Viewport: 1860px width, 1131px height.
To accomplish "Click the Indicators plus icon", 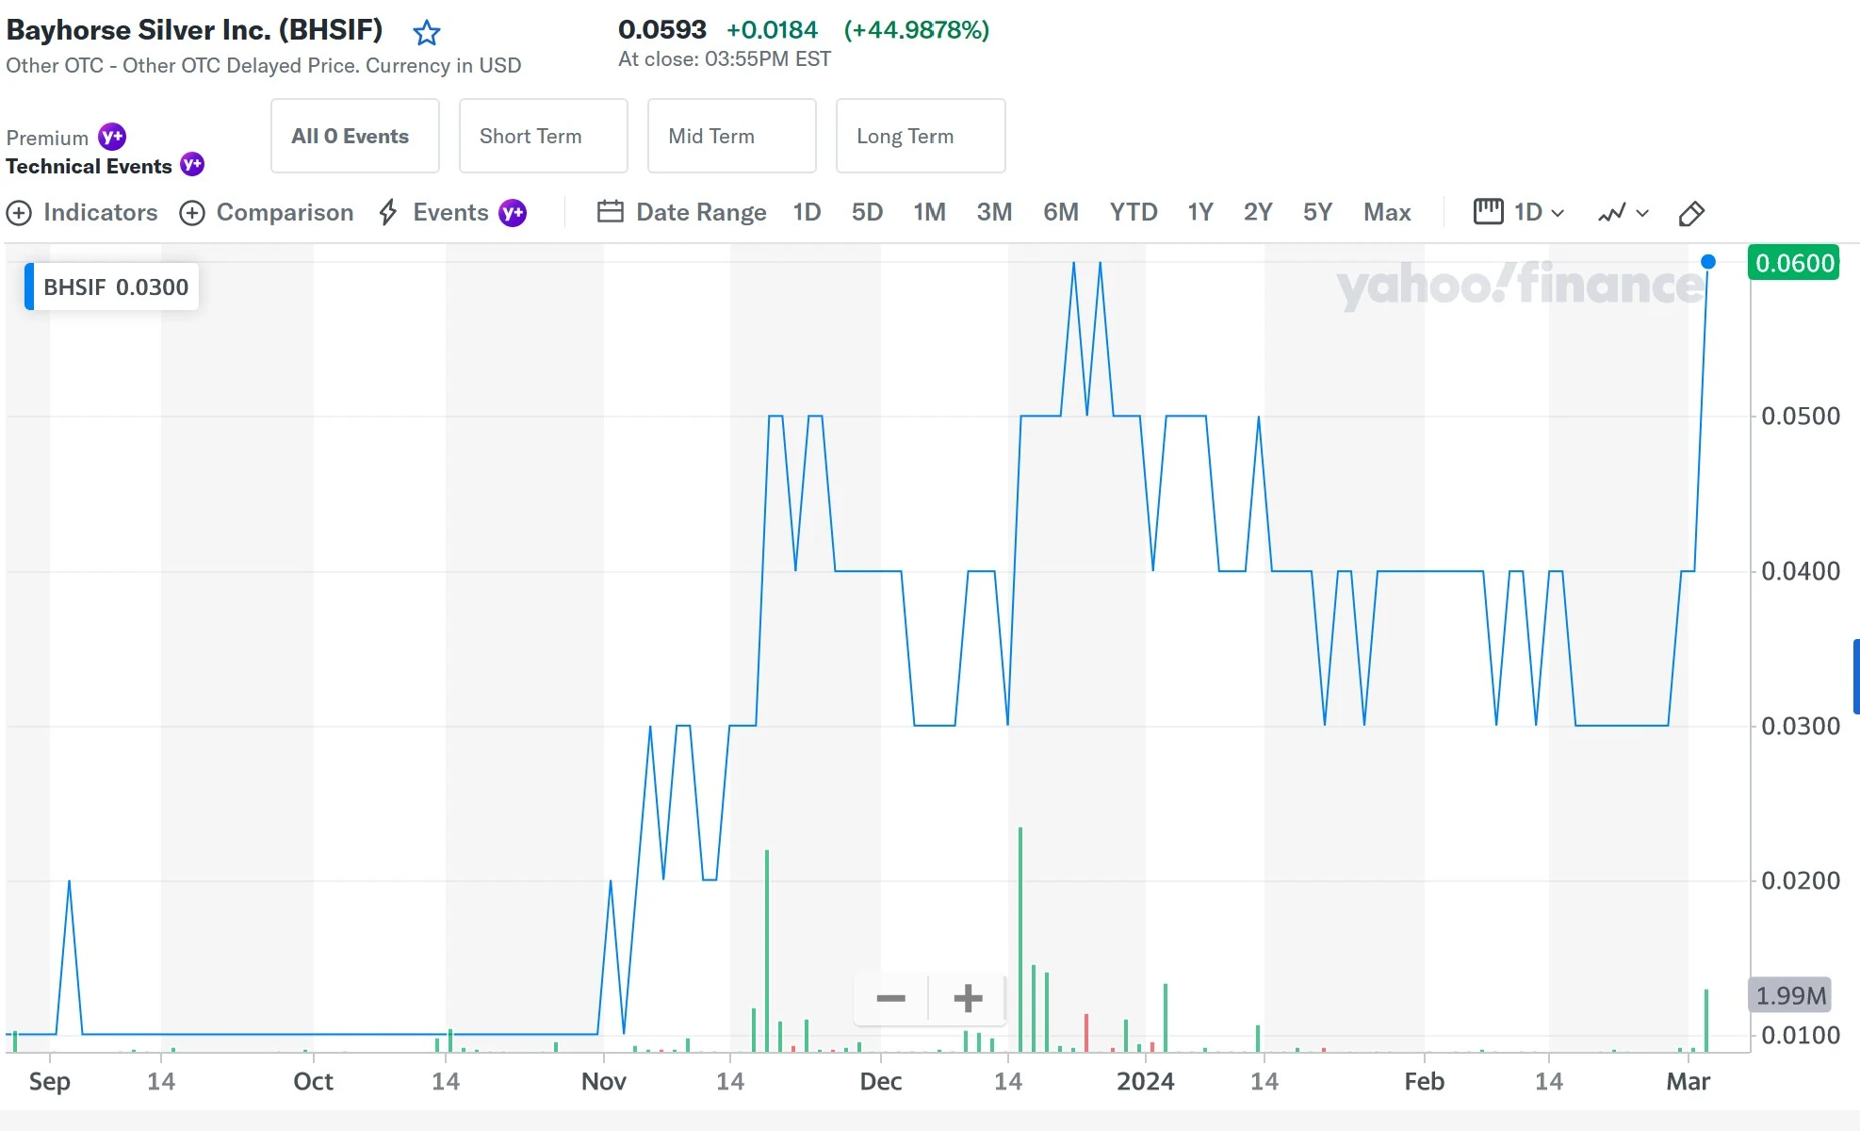I will [x=19, y=213].
